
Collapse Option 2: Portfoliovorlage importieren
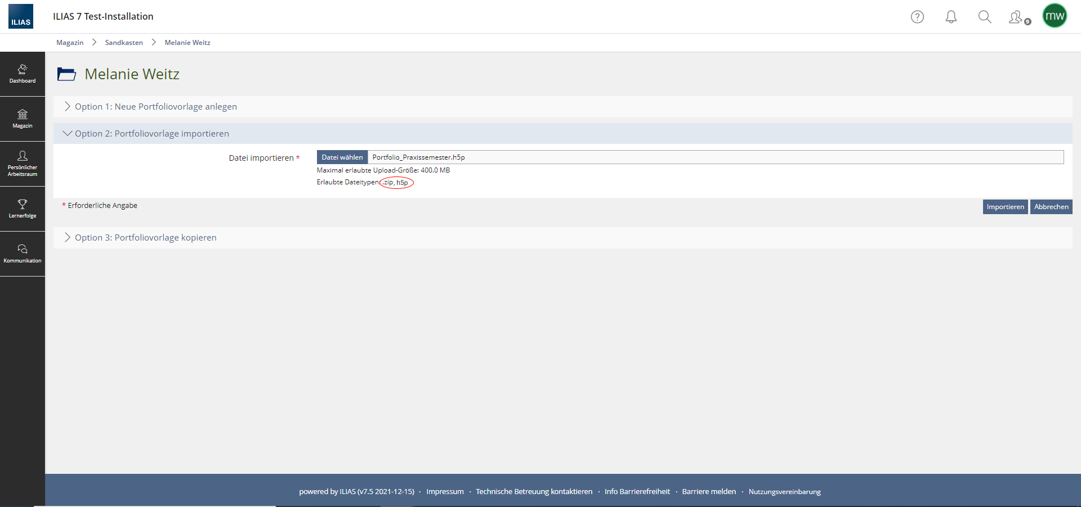pyautogui.click(x=151, y=134)
